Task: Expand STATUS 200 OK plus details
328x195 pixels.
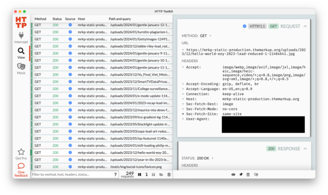Action: 213,158
